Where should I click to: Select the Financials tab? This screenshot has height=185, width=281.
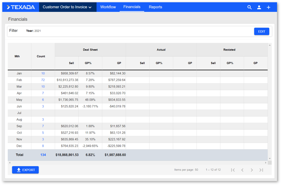click(132, 7)
